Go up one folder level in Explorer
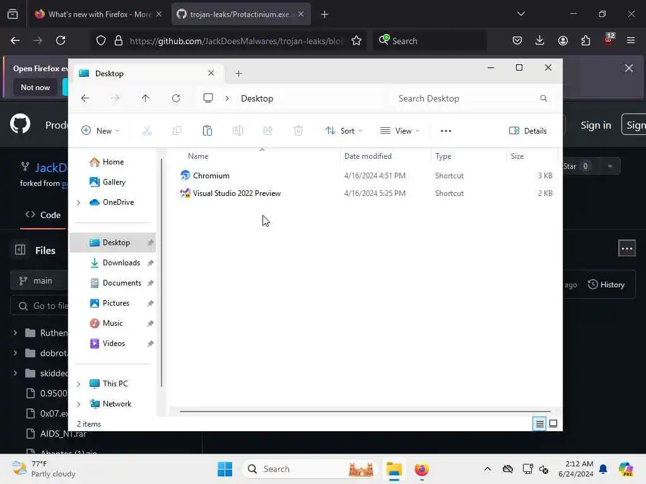Viewport: 646px width, 484px height. [146, 98]
